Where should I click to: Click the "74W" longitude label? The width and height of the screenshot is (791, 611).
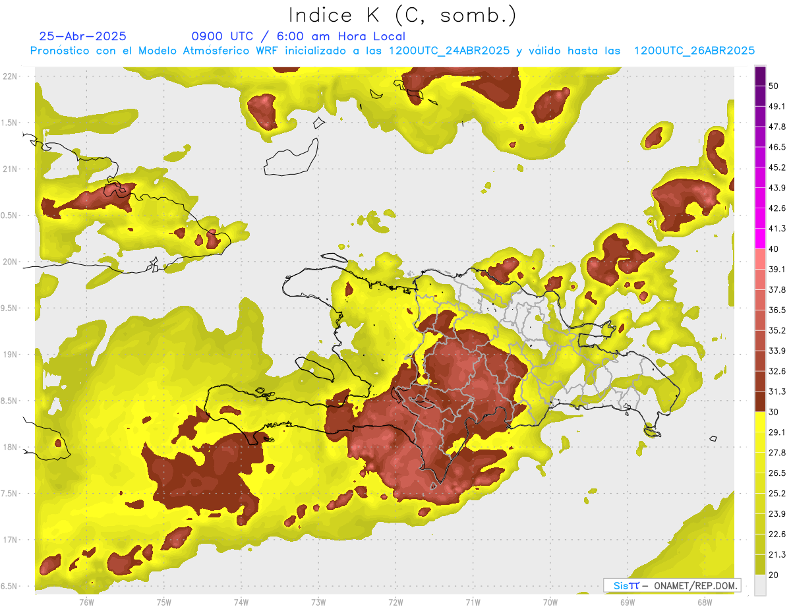[x=241, y=602]
